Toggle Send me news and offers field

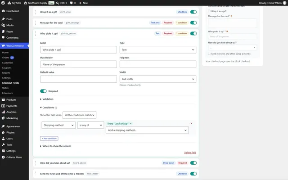(x=193, y=174)
